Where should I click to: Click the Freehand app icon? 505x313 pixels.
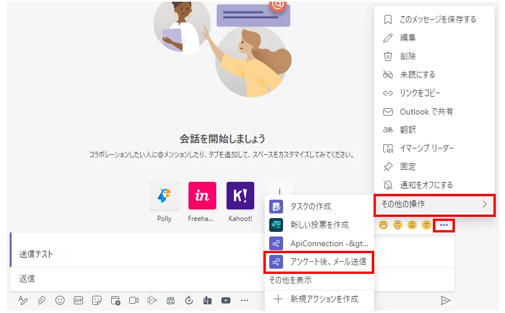pos(202,196)
